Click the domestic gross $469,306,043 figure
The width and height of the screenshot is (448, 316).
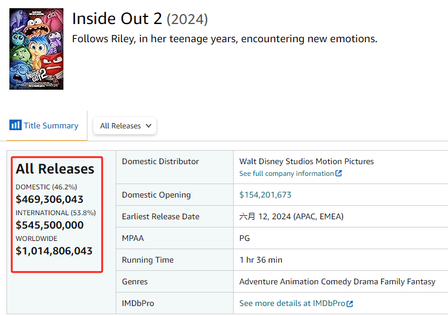click(50, 199)
